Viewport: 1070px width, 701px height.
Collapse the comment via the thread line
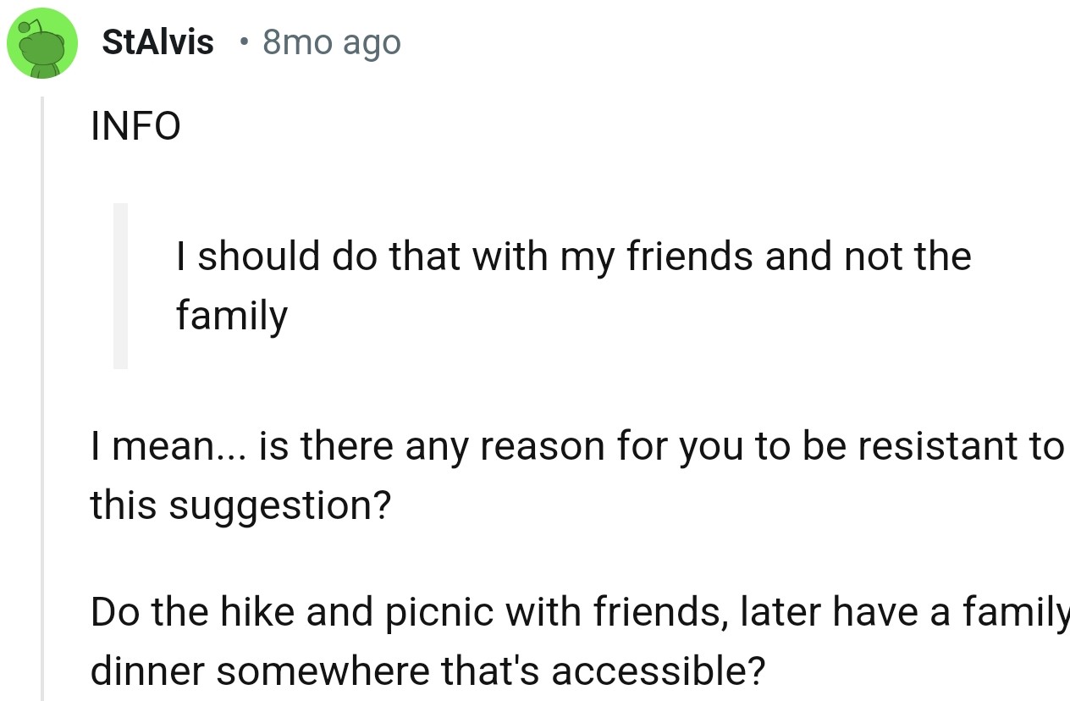[x=42, y=398]
